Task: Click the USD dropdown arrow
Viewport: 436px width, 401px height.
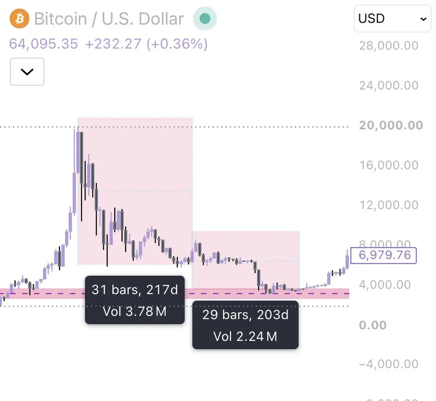Action: [x=423, y=19]
